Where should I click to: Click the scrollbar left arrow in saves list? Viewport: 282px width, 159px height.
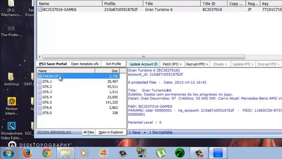tap(40, 57)
